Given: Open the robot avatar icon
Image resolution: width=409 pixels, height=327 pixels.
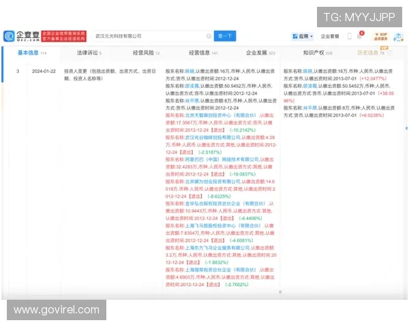Looking at the screenshot, I should point(398,37).
